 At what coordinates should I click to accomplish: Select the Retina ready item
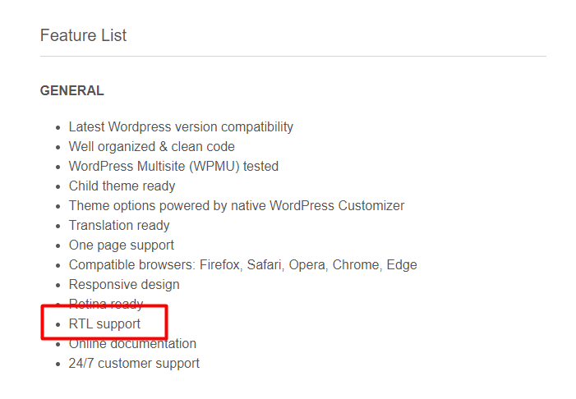tap(106, 305)
